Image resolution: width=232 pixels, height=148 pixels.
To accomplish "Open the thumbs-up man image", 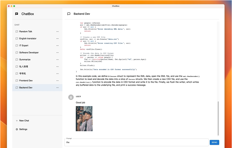I will click(84, 119).
